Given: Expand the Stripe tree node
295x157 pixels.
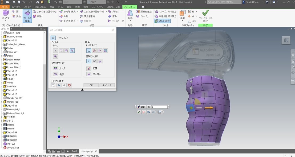Looking at the screenshot, I should click(x=2, y=48).
